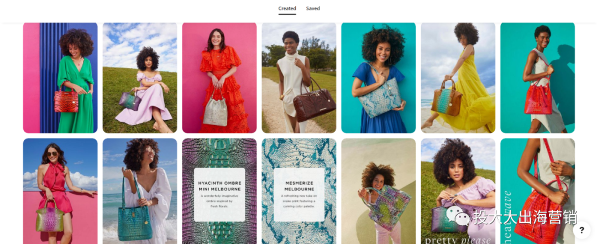
Task: Switch to the Saved tab
Action: [313, 8]
